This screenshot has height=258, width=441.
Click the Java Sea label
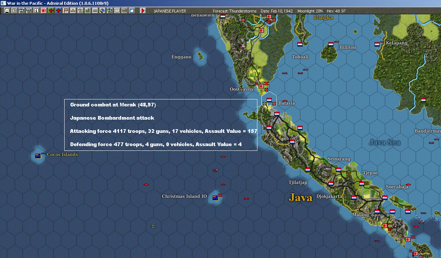coord(384,142)
